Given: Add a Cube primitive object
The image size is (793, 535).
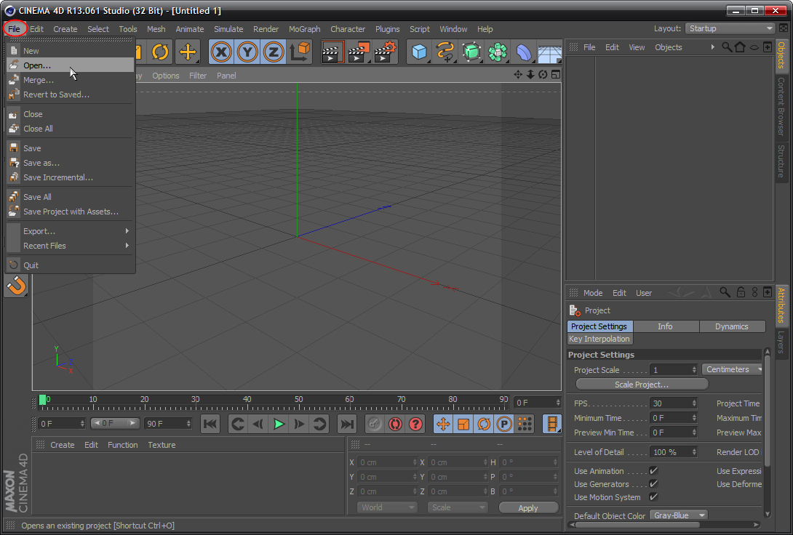Looking at the screenshot, I should (419, 52).
